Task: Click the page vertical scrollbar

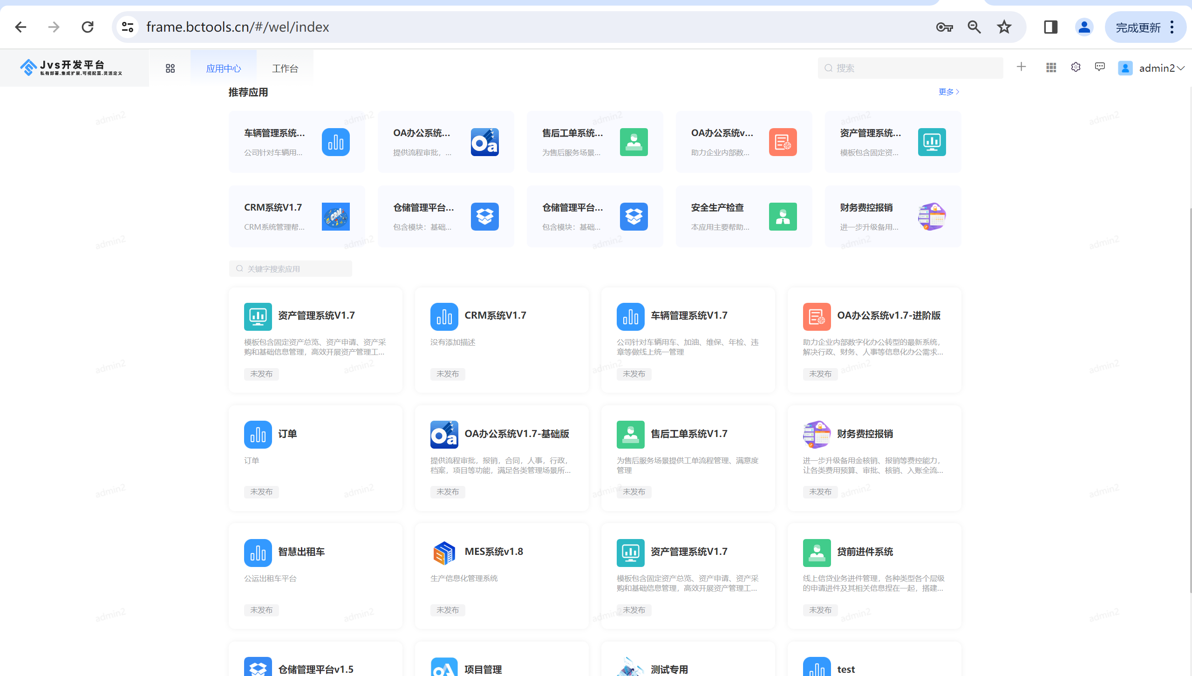Action: tap(1190, 401)
